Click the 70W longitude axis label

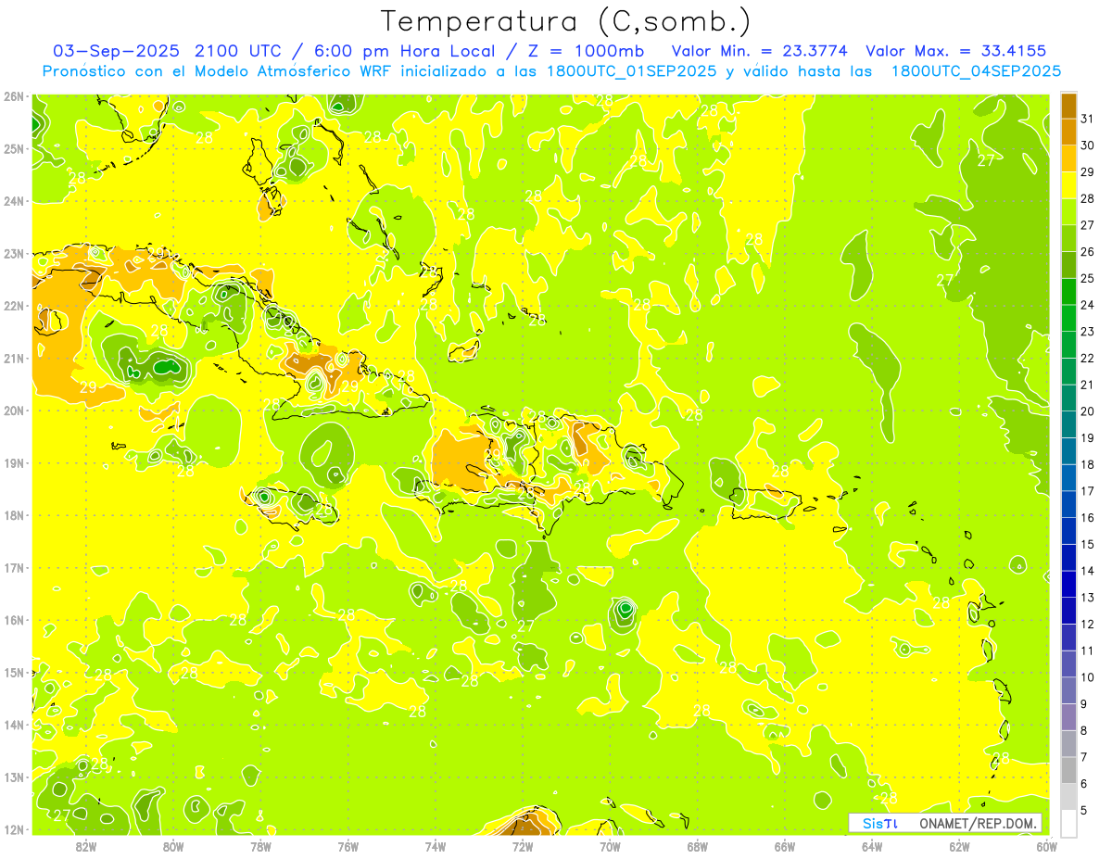tap(610, 846)
